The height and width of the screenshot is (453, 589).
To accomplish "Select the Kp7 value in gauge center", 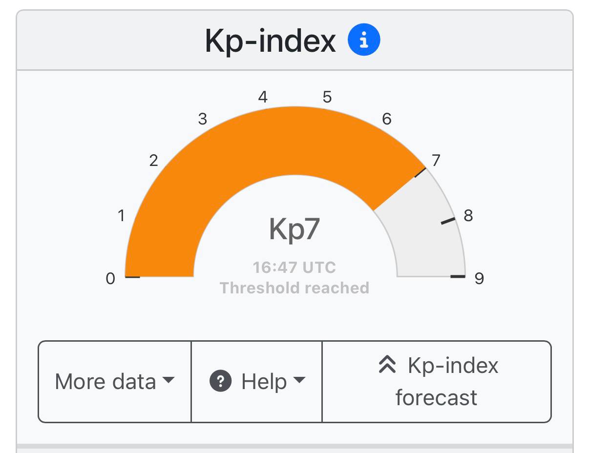I will [x=294, y=229].
